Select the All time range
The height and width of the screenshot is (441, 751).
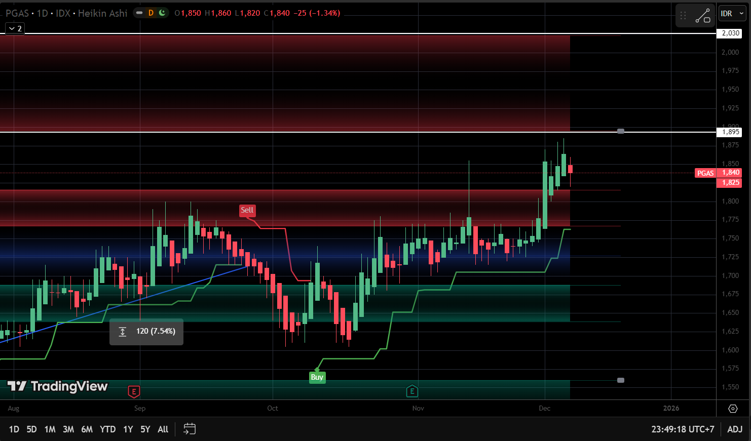(x=163, y=429)
